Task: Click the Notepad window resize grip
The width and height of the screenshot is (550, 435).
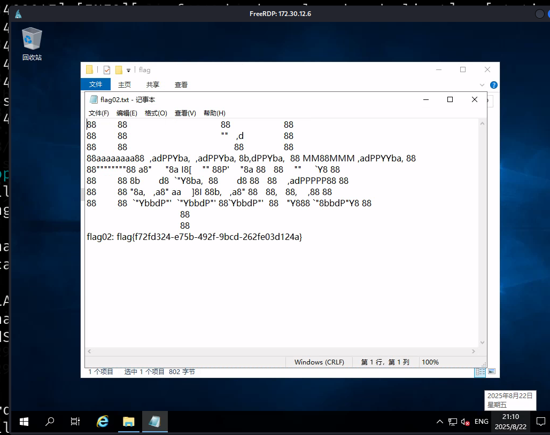Action: click(484, 364)
